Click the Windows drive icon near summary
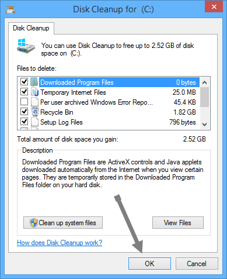 click(x=26, y=46)
